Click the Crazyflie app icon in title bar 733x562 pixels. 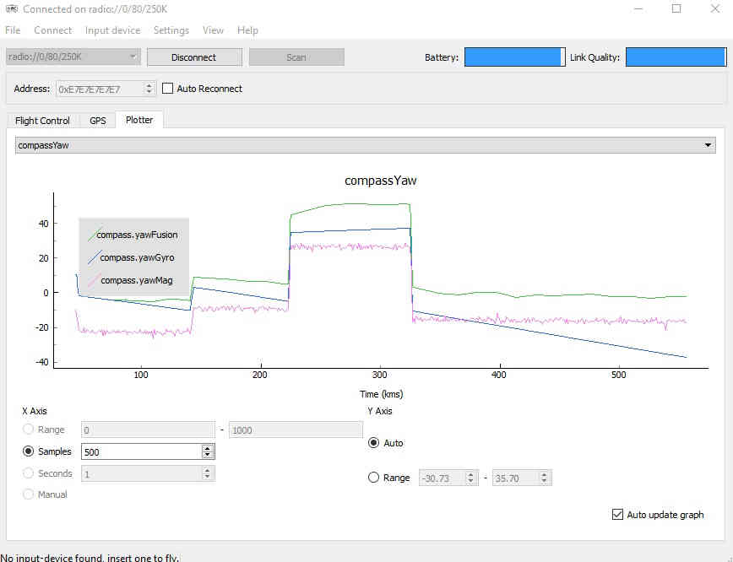(11, 9)
